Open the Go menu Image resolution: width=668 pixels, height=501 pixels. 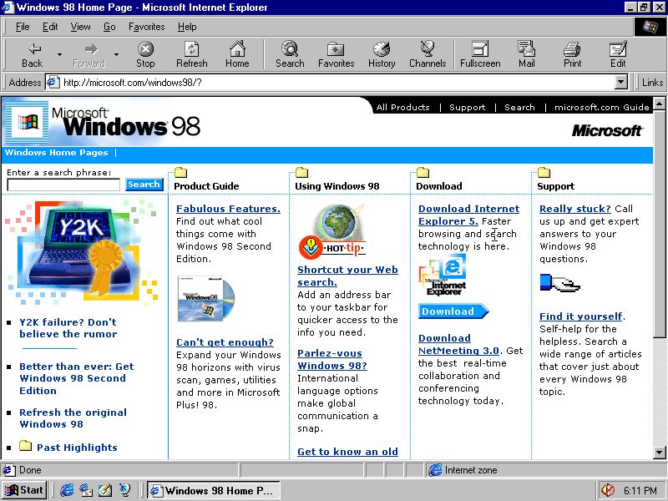[109, 27]
